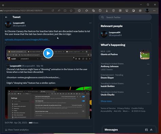Open options for Anthony Johnson trend
161x134 pixels.
coord(148,64)
